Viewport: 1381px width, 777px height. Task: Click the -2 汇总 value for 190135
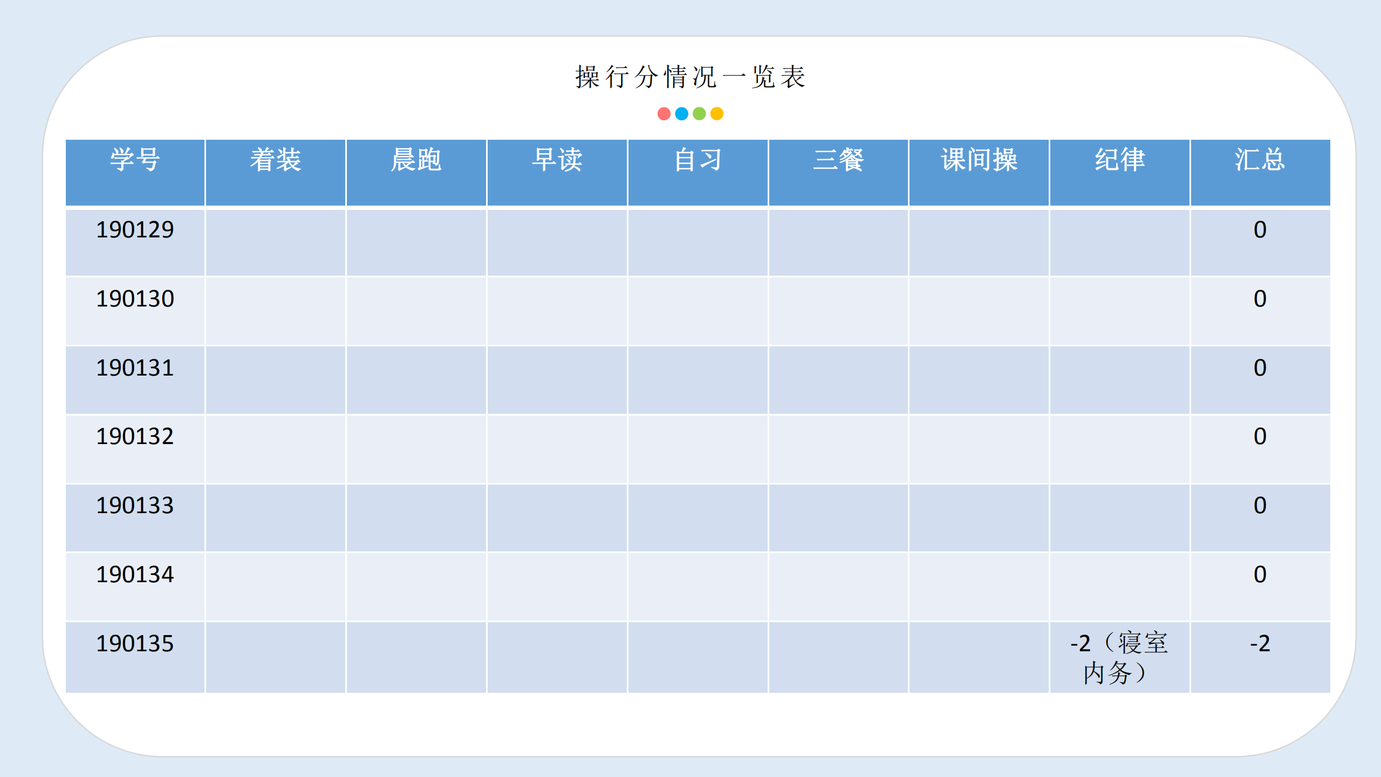click(1260, 644)
